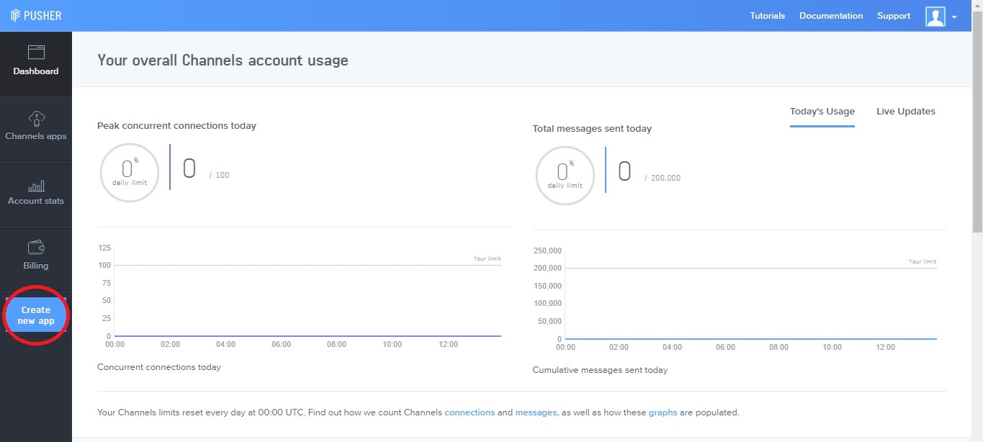Click the '/ 100' connections limit text
Viewport: 983px width, 442px height.
point(220,175)
